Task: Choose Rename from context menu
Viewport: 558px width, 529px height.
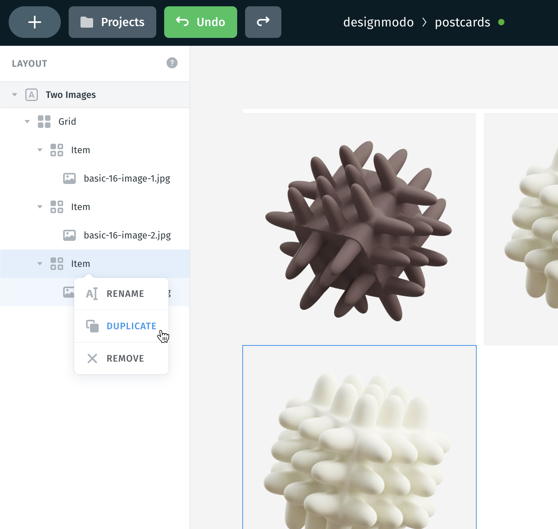Action: pos(121,294)
